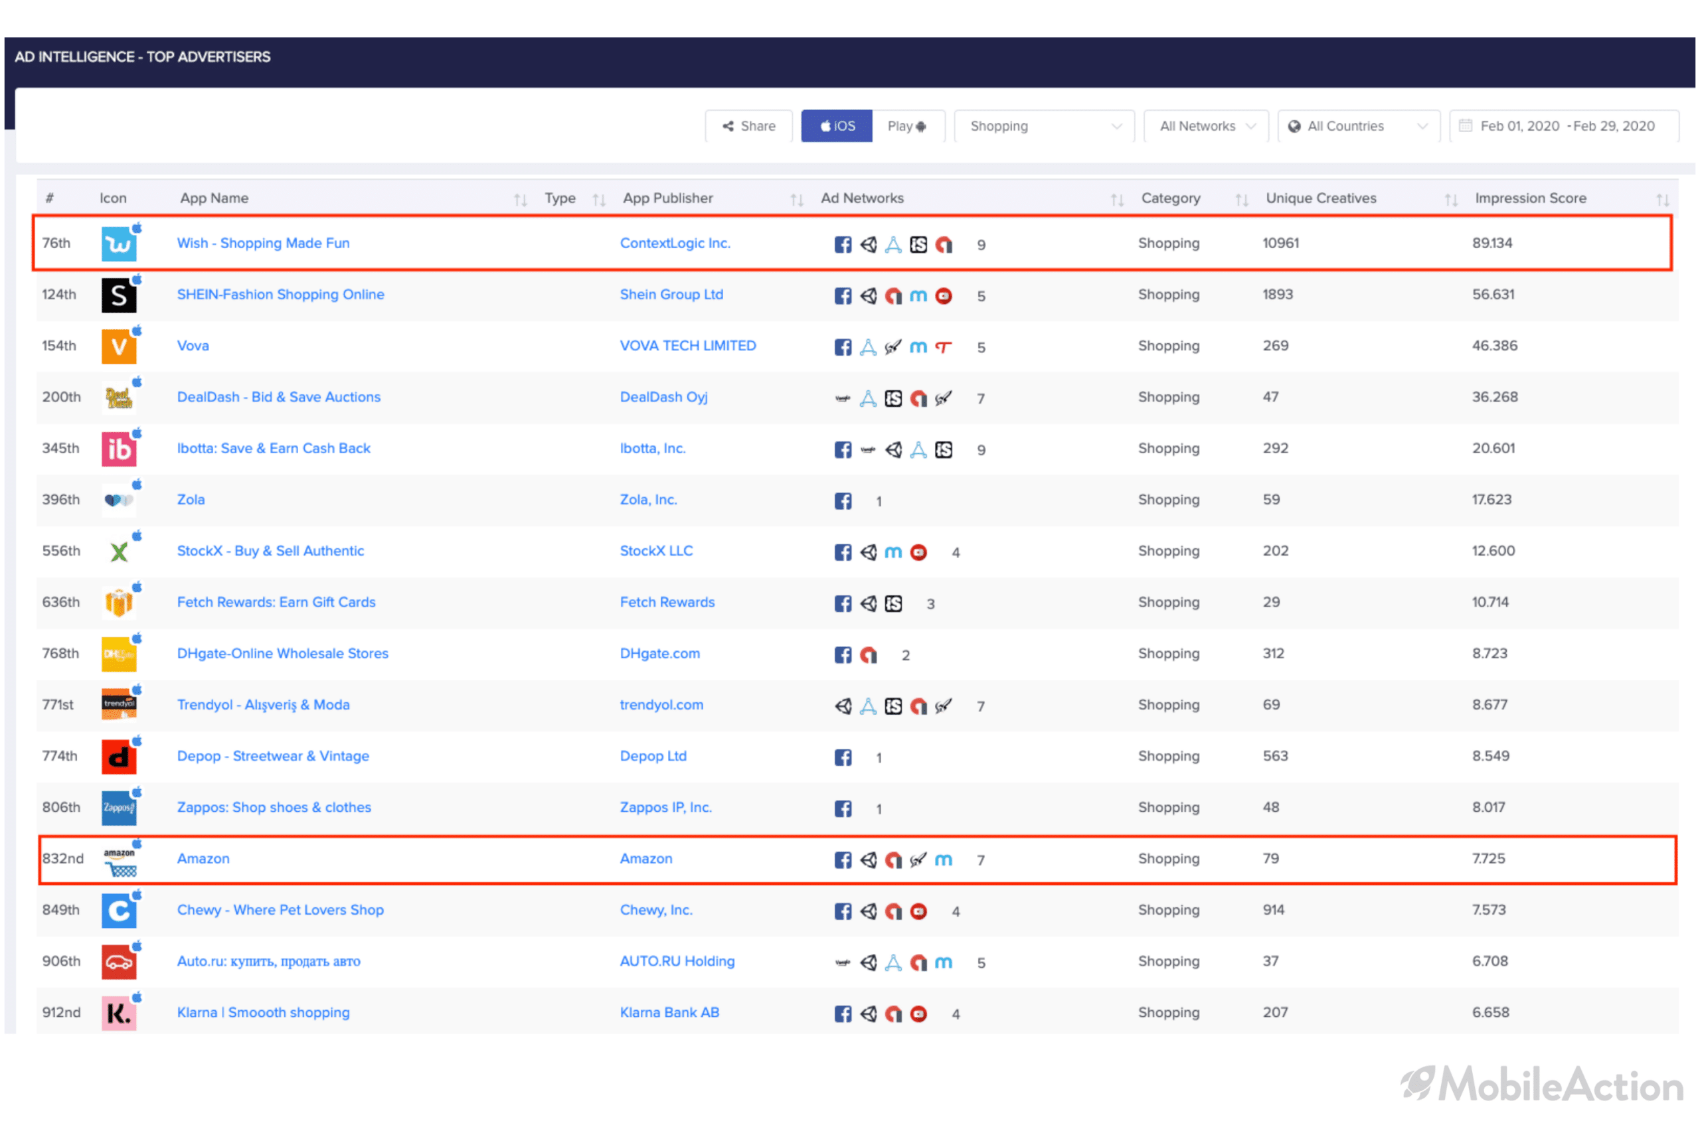Viewport: 1700px width, 1133px height.
Task: Click Facebook network icon in Zola row
Action: point(843,500)
